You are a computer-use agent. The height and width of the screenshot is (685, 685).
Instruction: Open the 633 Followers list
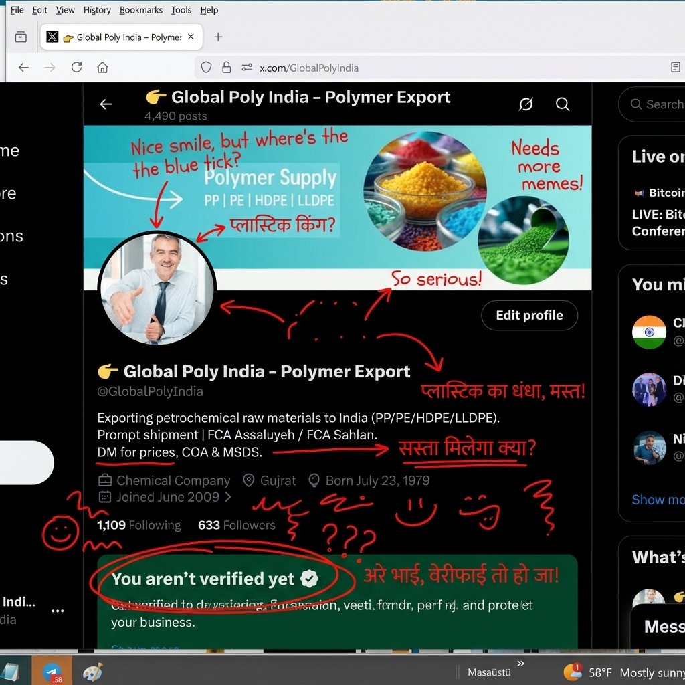coord(237,525)
